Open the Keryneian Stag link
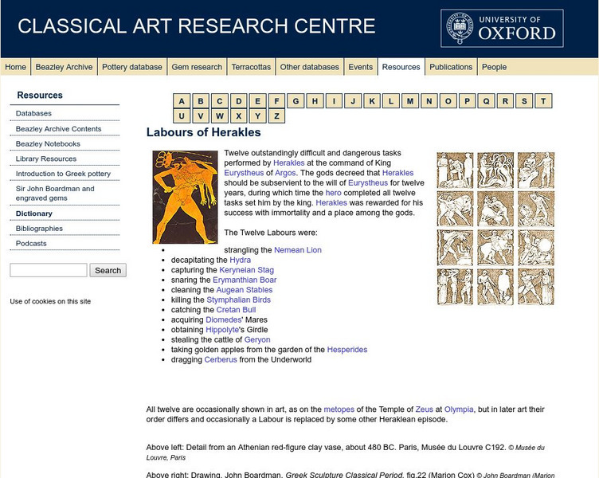 pos(246,270)
